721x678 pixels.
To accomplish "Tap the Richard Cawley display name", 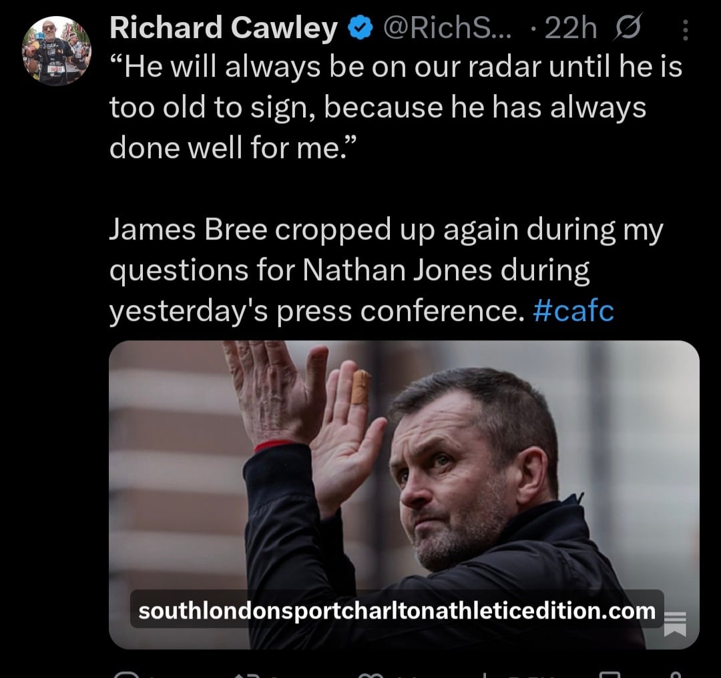I will pos(224,28).
